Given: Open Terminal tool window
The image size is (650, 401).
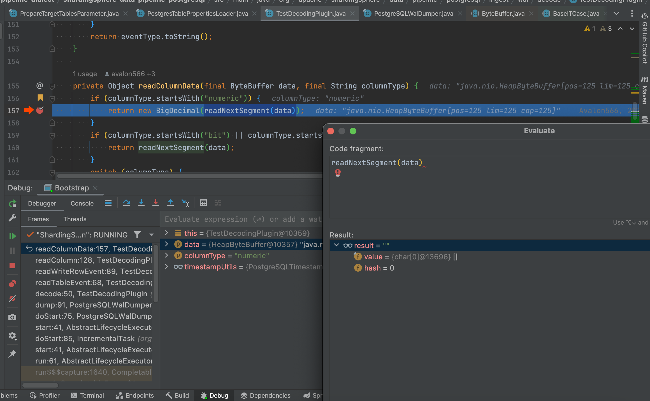Looking at the screenshot, I should (87, 395).
